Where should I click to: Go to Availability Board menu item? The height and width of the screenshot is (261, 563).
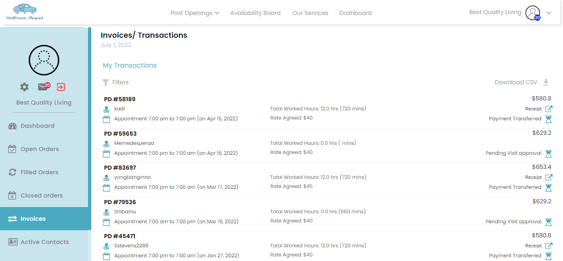tap(255, 13)
